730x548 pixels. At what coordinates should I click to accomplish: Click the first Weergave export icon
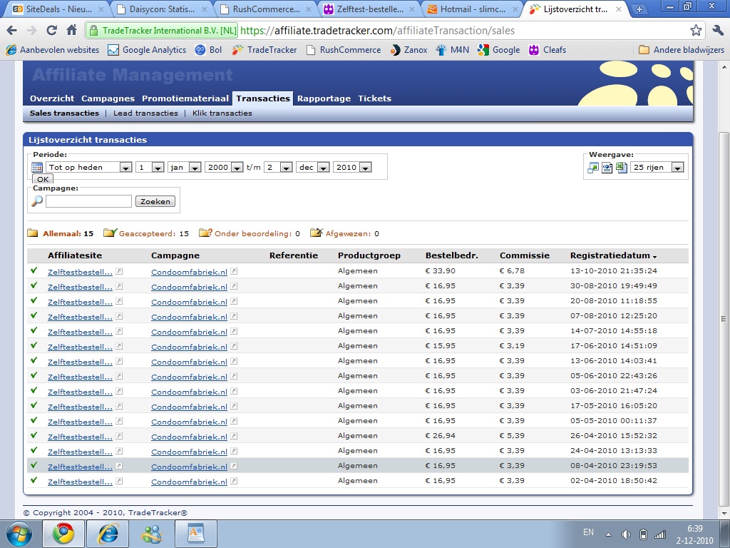[592, 167]
